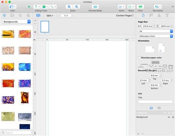Add a layer with plus button
This screenshot has width=175, height=136.
138,134
